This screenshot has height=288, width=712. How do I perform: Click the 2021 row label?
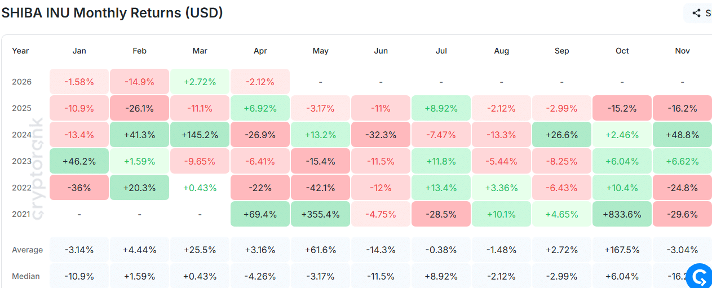23,214
